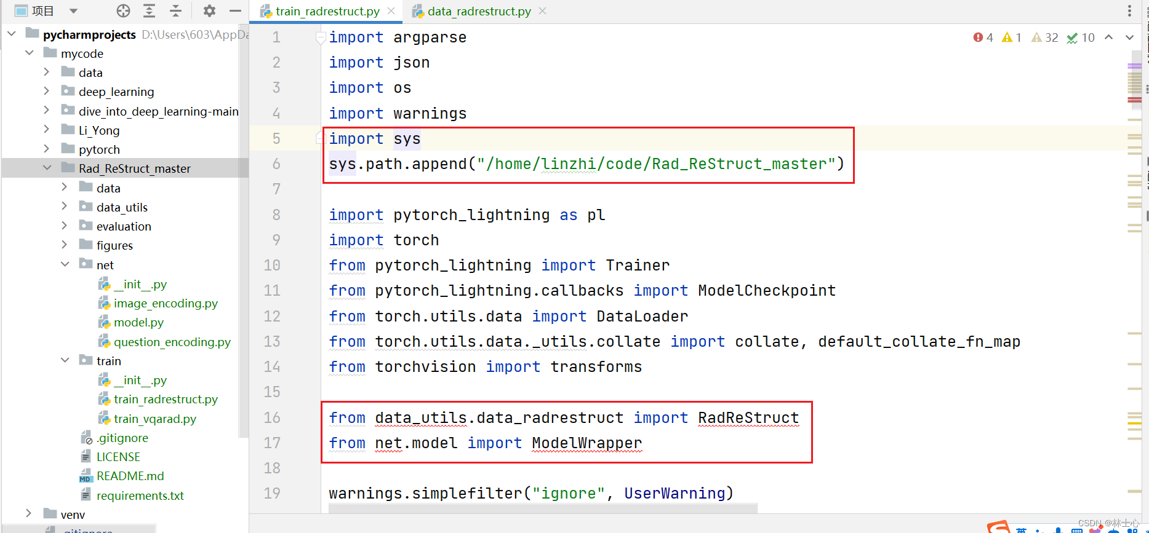This screenshot has width=1149, height=533.
Task: Expand the venv folder
Action: pos(29,514)
